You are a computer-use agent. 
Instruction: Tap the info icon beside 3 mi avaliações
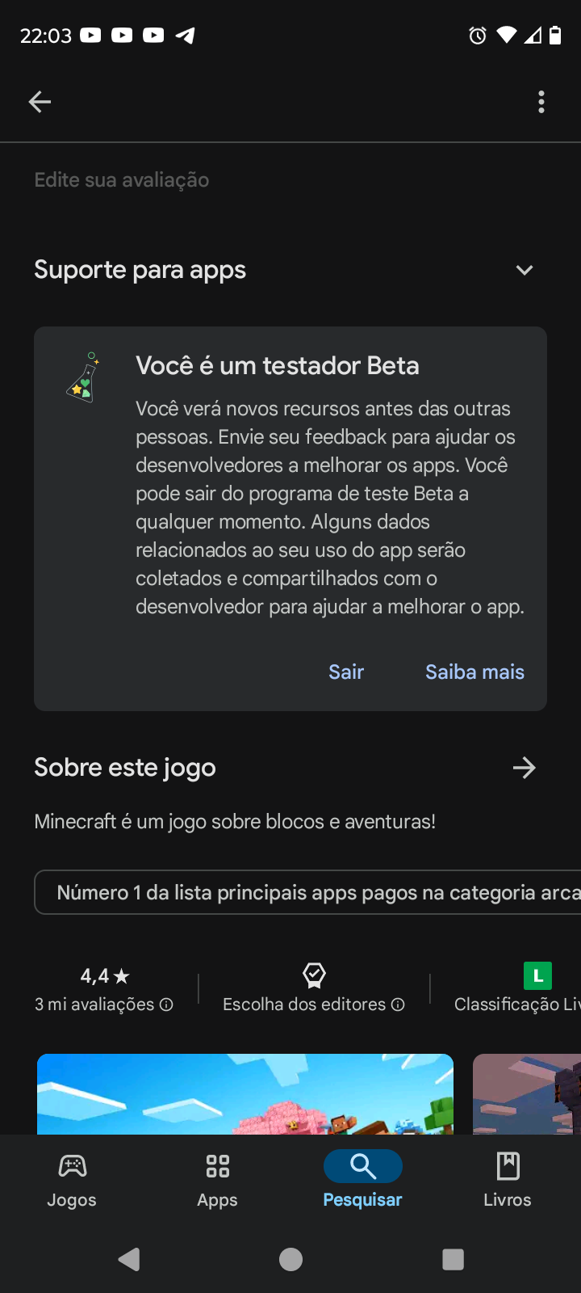click(x=166, y=1004)
